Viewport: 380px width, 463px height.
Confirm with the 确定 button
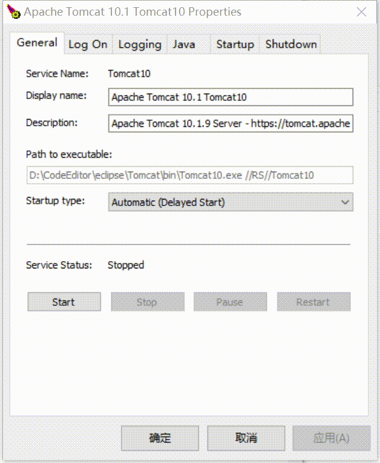point(160,438)
